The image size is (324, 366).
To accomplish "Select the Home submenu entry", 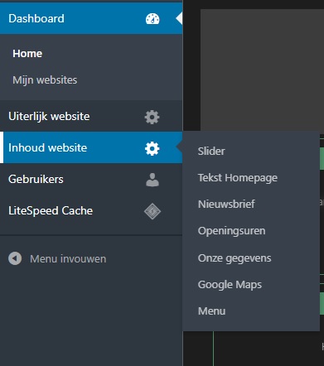I will coord(27,54).
